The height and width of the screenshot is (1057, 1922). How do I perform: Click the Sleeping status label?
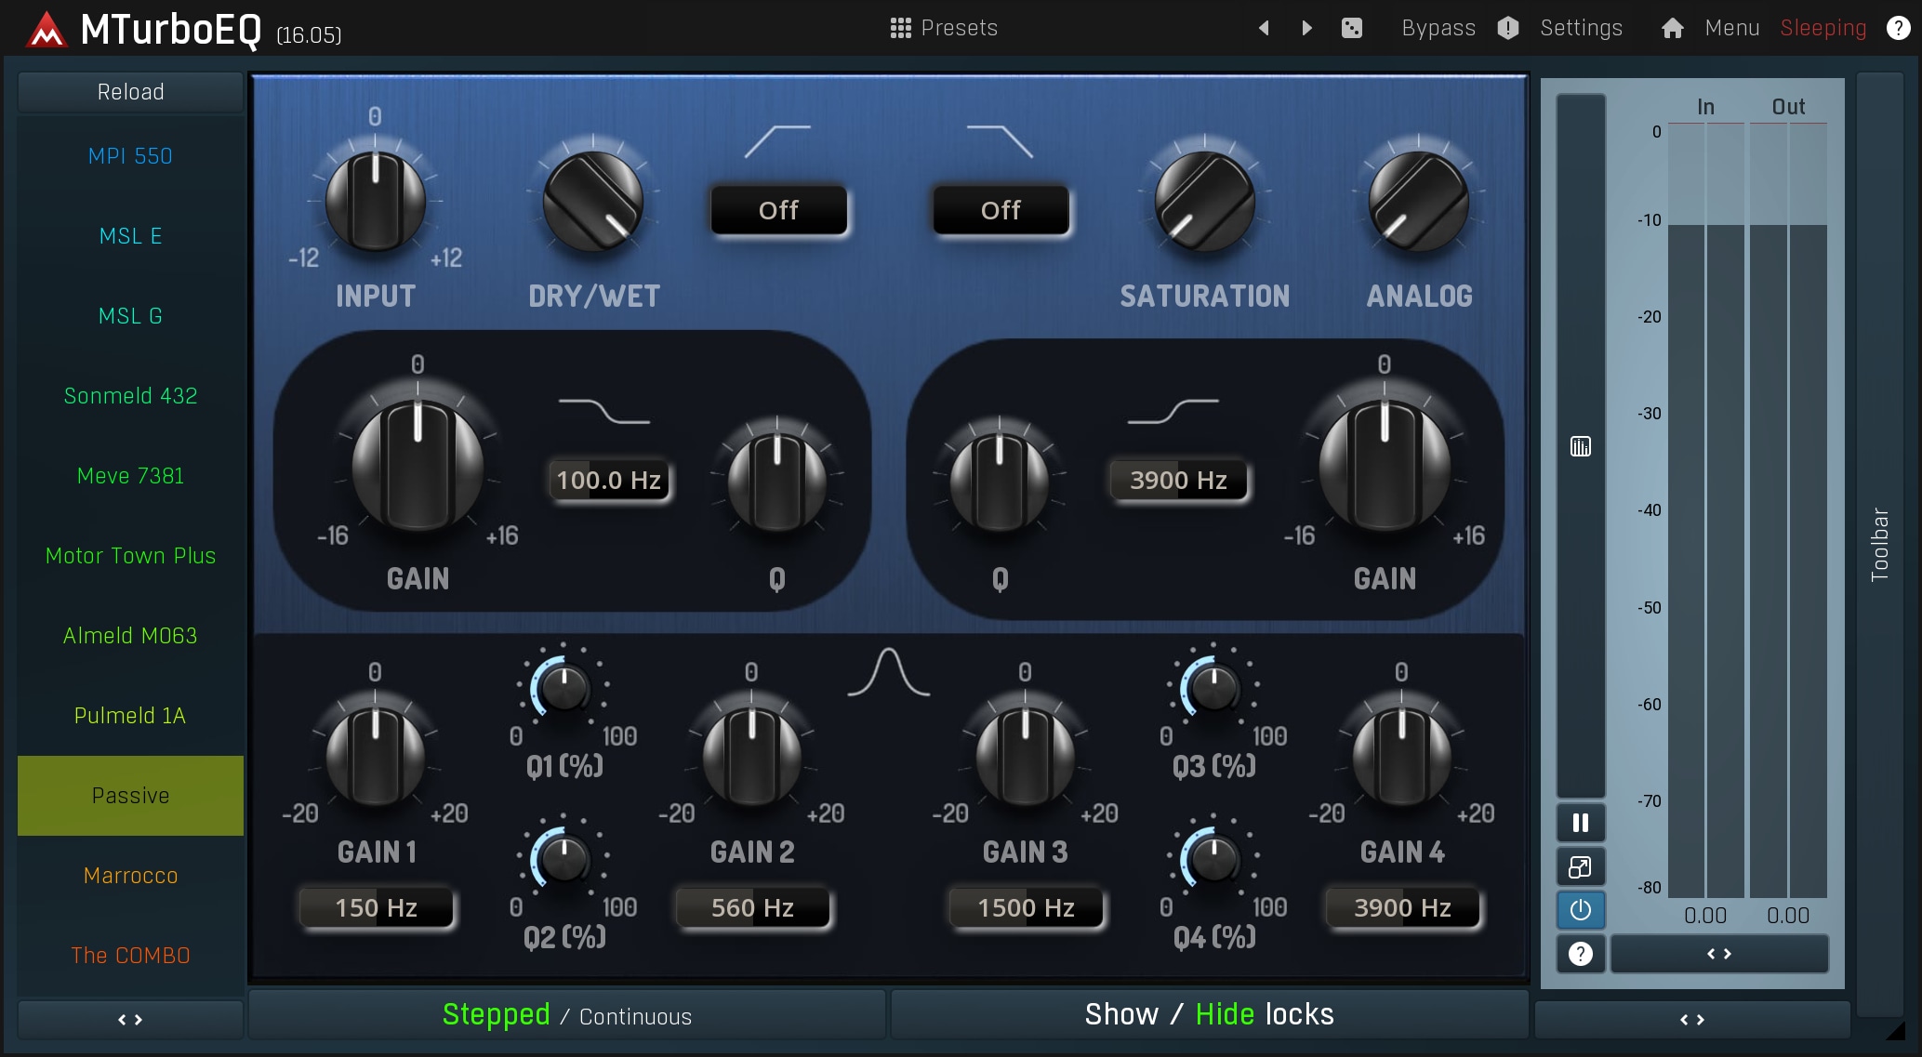tap(1823, 28)
